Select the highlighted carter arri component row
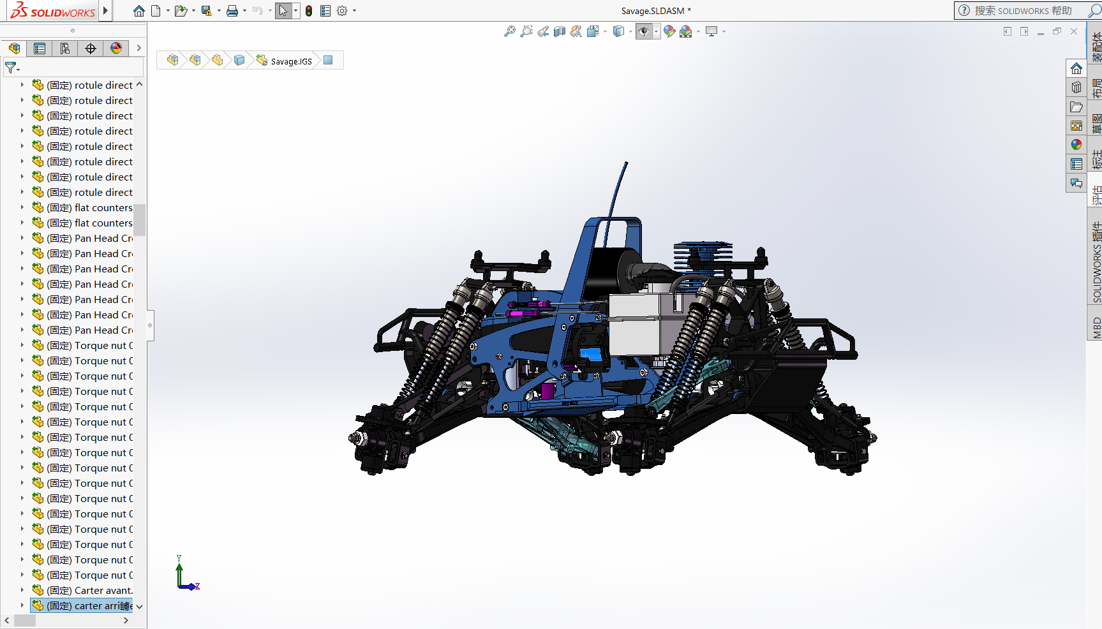 [x=82, y=605]
